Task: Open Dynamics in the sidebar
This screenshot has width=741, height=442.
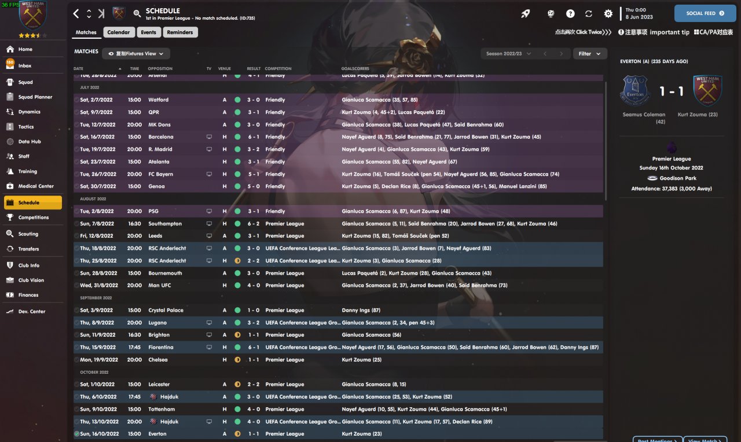Action: tap(32, 112)
